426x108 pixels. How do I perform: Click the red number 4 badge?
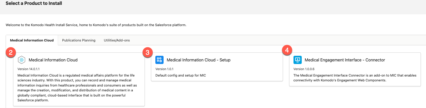[x=287, y=50]
